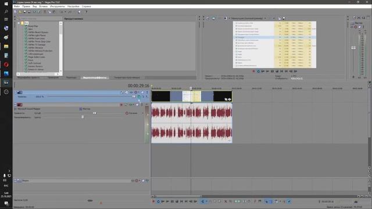Go to project start on the bottom transport

(x=181, y=201)
